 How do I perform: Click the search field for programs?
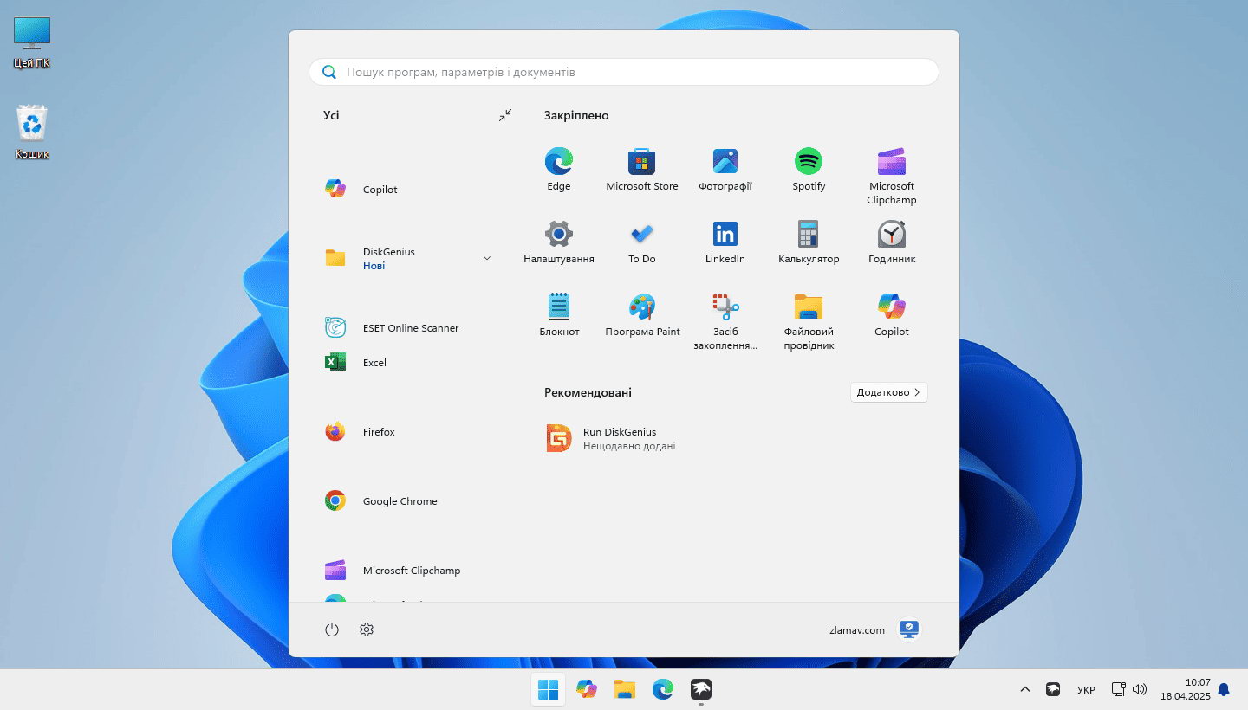(624, 72)
